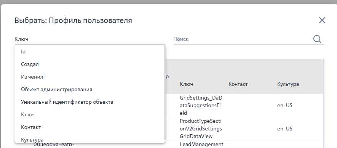Click the LeadManagement key cell
This screenshot has width=337, height=148.
tap(201, 144)
